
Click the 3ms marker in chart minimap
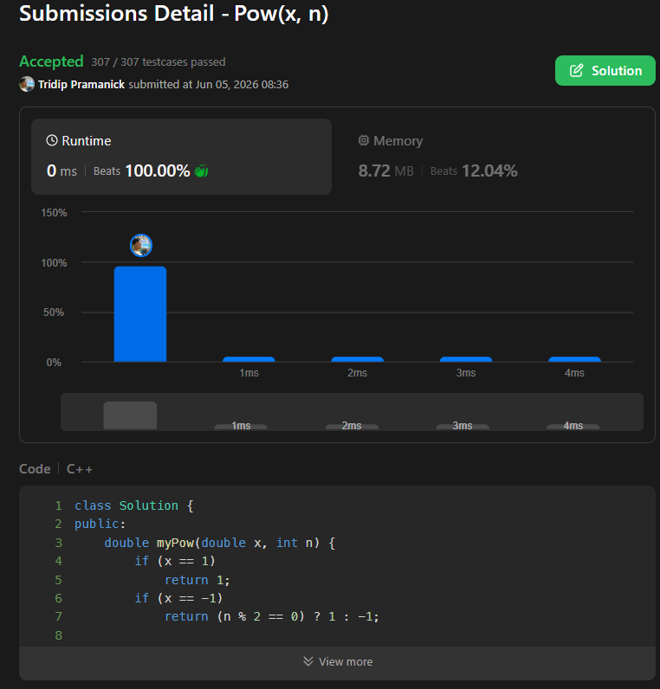[x=463, y=426]
